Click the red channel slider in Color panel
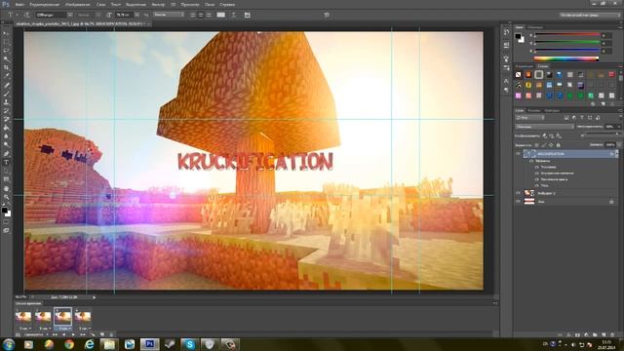This screenshot has width=624, height=351. 567,35
